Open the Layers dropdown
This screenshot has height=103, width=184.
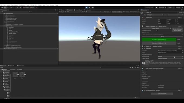coord(171,8)
